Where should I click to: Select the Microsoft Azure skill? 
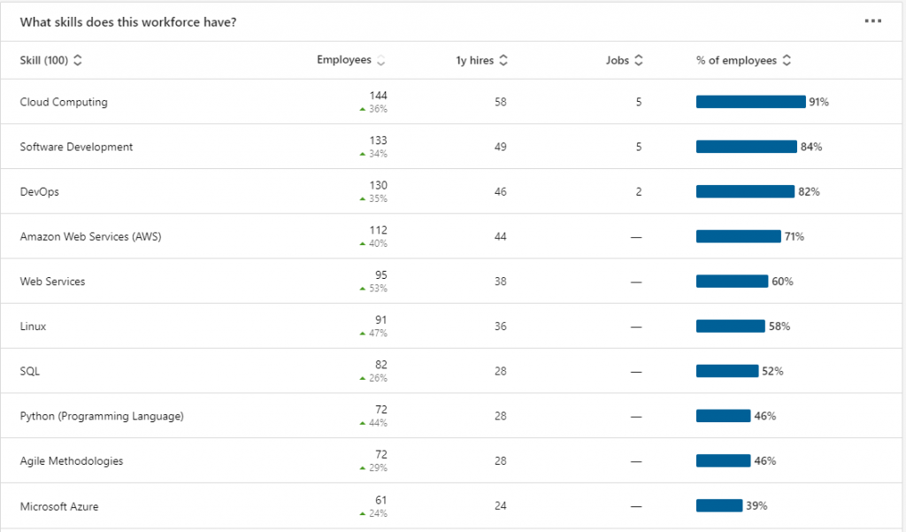click(59, 506)
